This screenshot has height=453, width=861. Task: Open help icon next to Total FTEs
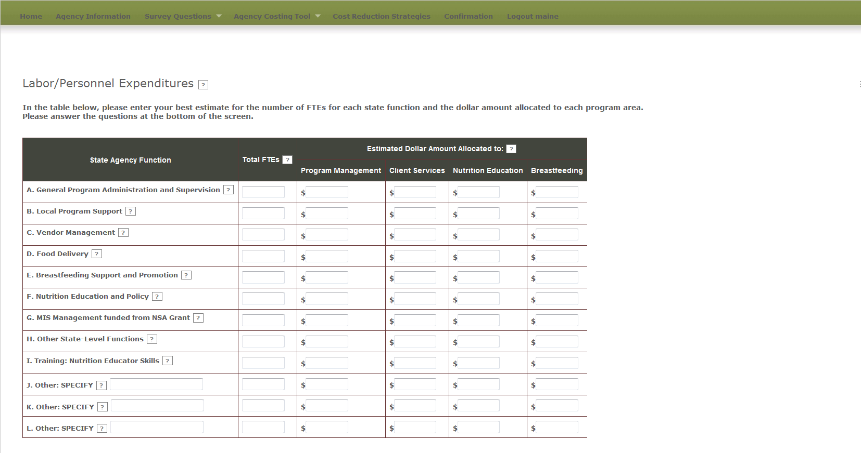point(287,160)
